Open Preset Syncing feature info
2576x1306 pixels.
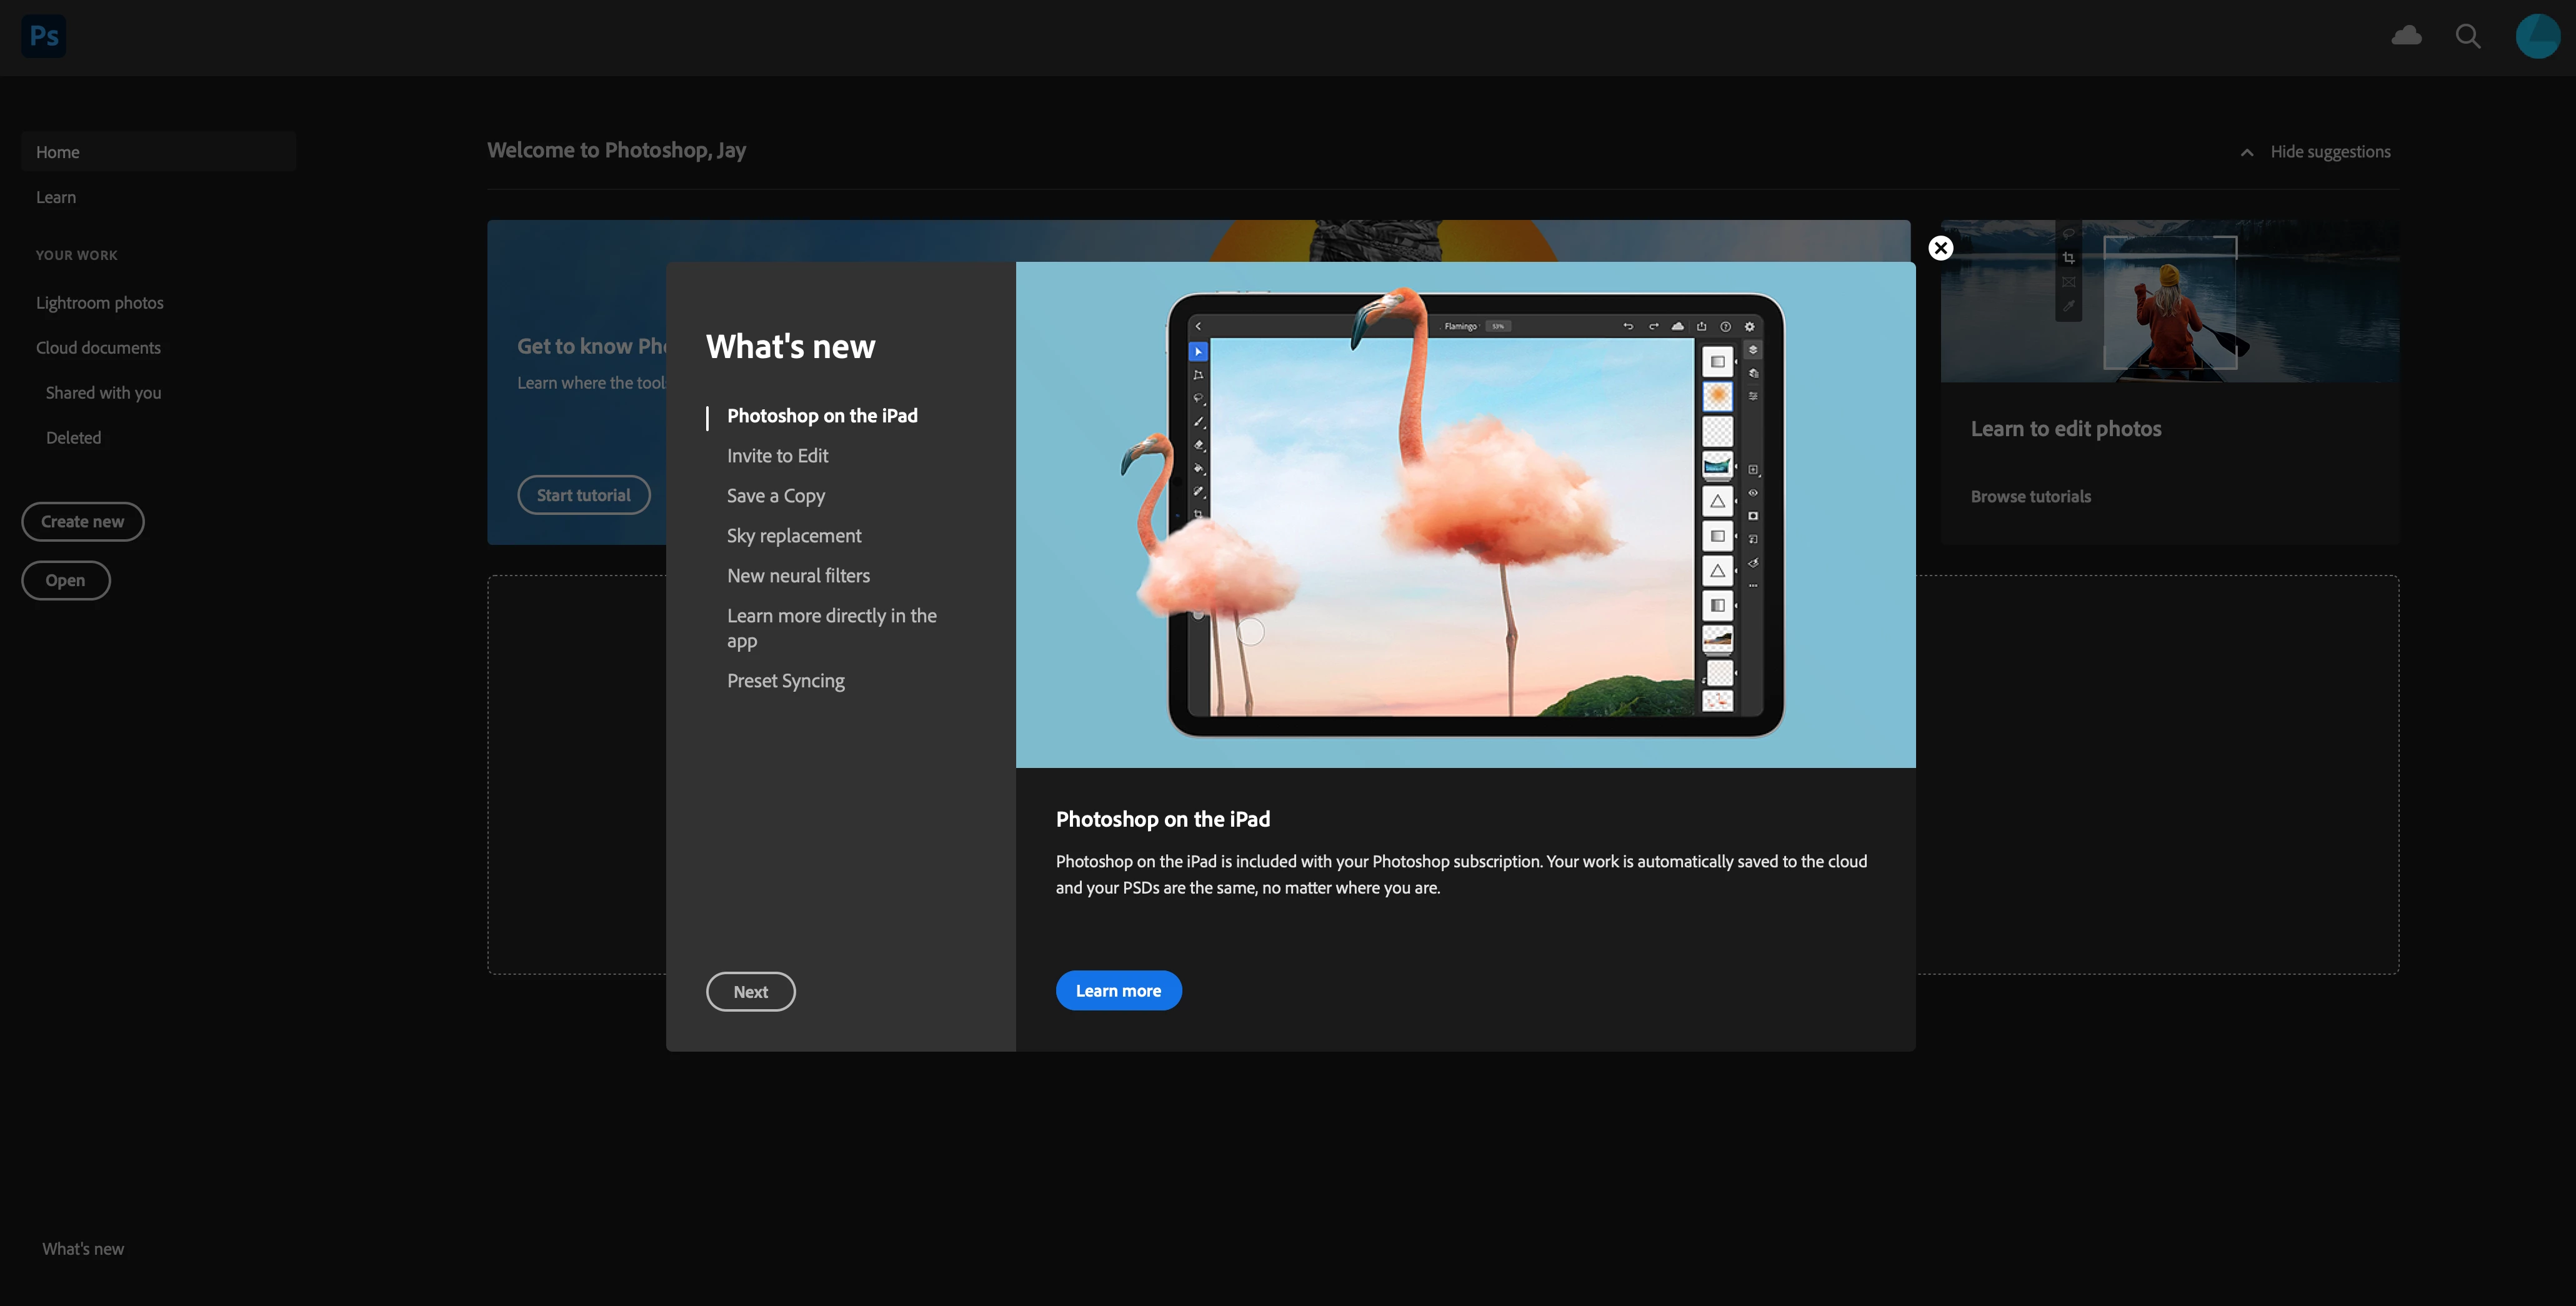point(785,681)
